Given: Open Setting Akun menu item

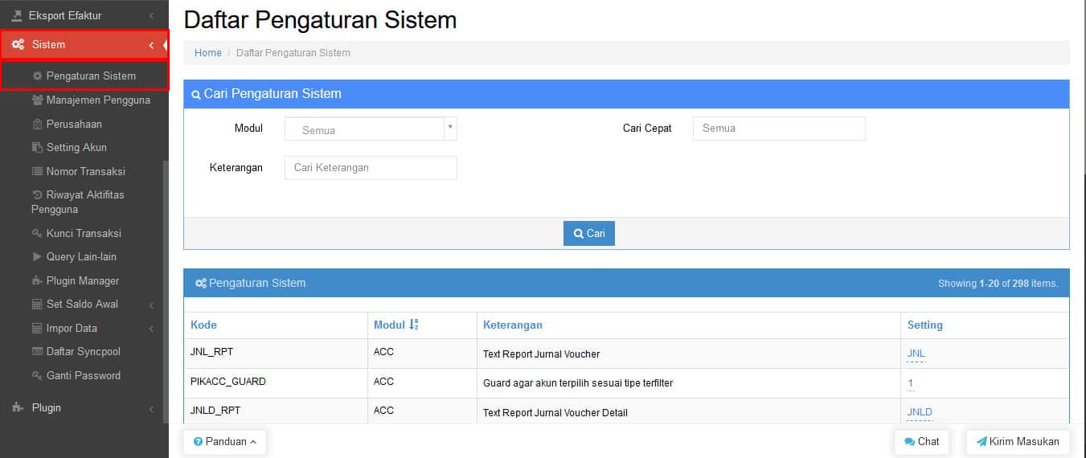Looking at the screenshot, I should point(76,147).
